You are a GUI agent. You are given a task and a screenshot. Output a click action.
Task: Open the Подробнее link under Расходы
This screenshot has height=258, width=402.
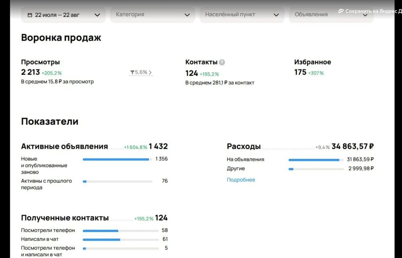[241, 180]
